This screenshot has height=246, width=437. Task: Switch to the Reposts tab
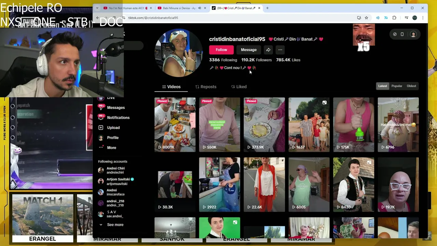(206, 87)
